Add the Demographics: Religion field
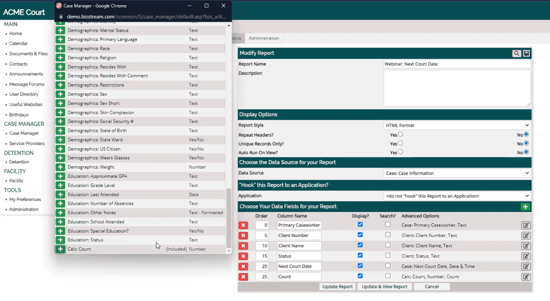This screenshot has height=301, width=550. (60, 58)
